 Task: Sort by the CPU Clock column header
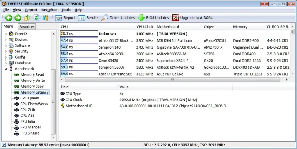[145, 27]
